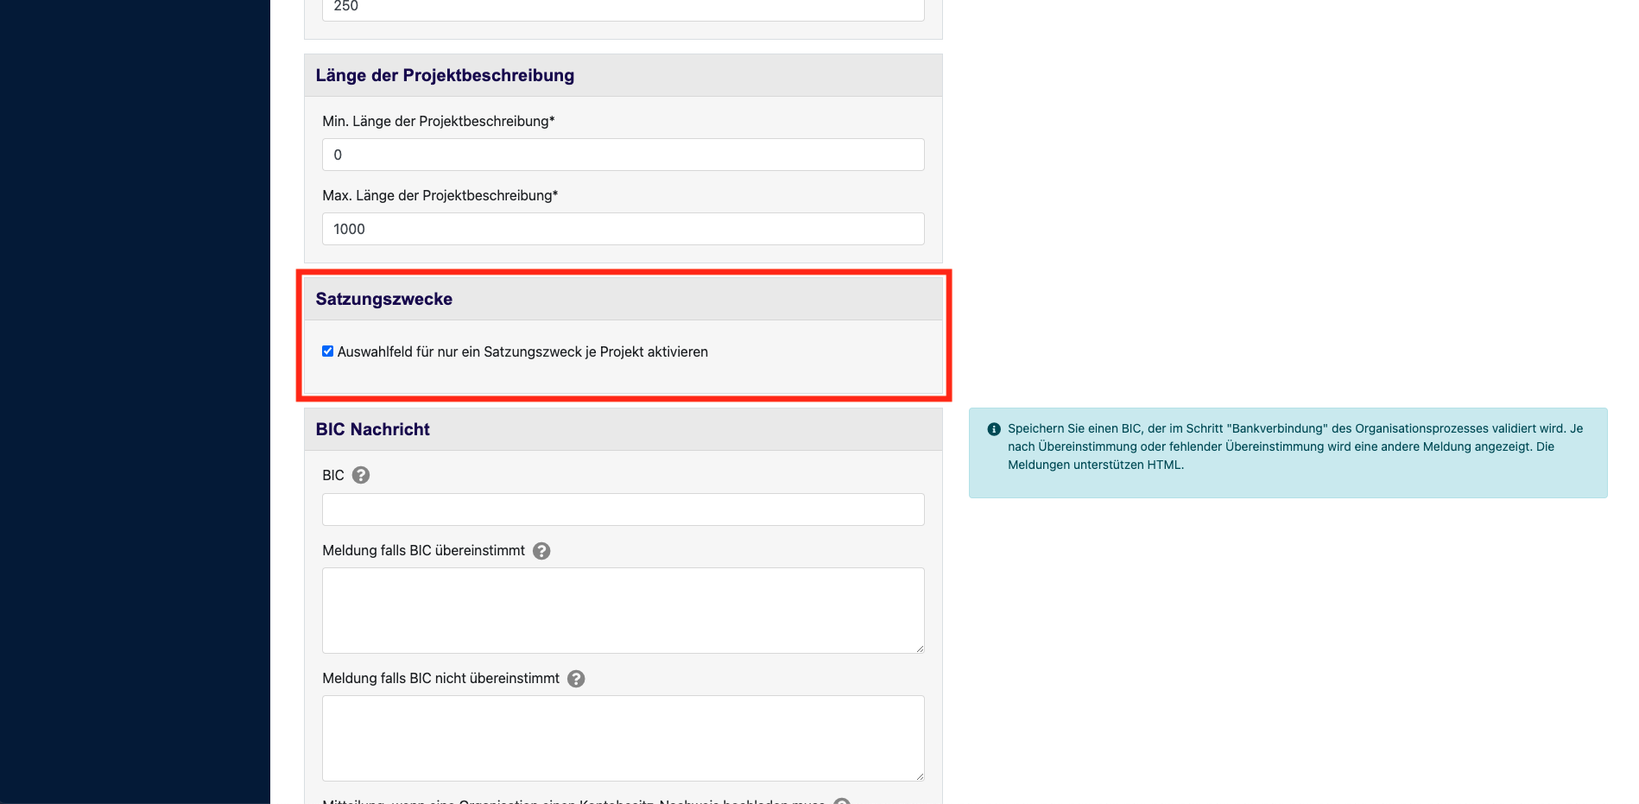Click label 'Auswahlfeld für nur ein Satzungszweck je Projekt aktivieren'
The width and height of the screenshot is (1639, 804).
point(522,351)
